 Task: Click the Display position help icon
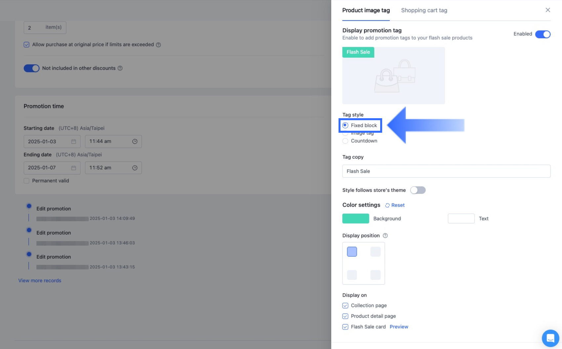pyautogui.click(x=385, y=235)
